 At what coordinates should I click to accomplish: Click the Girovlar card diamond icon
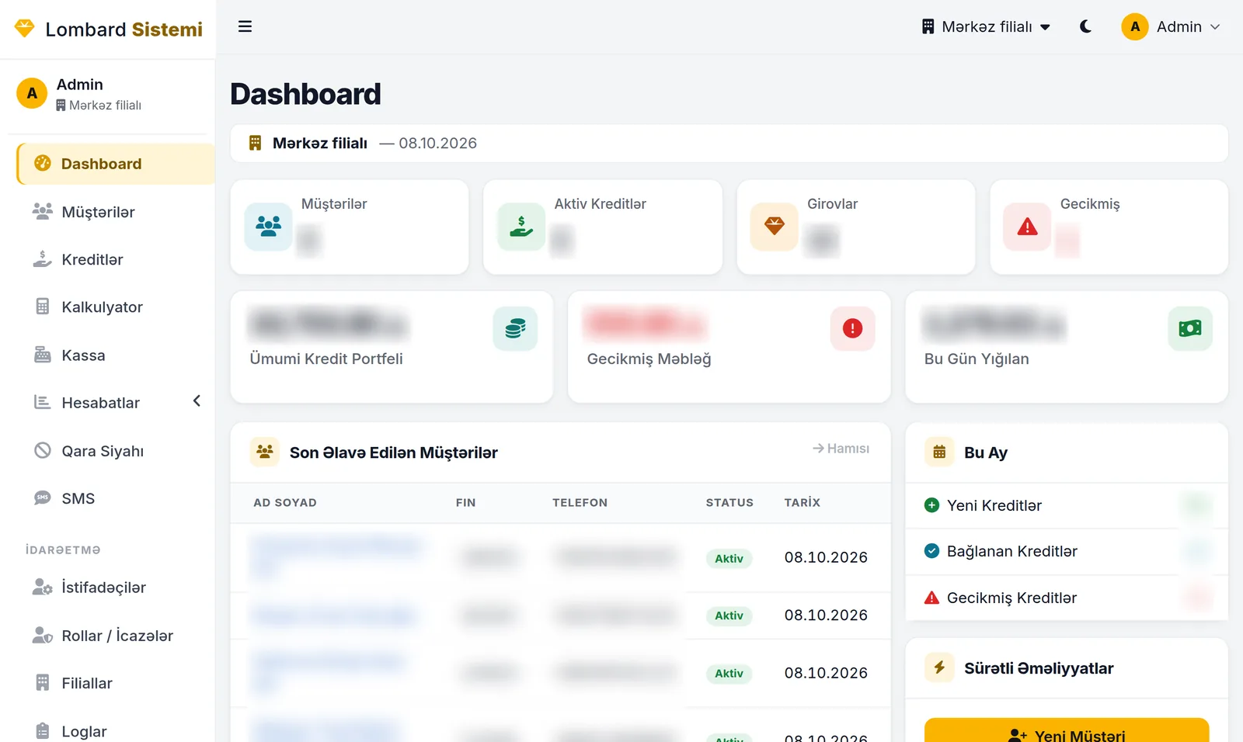click(x=775, y=227)
